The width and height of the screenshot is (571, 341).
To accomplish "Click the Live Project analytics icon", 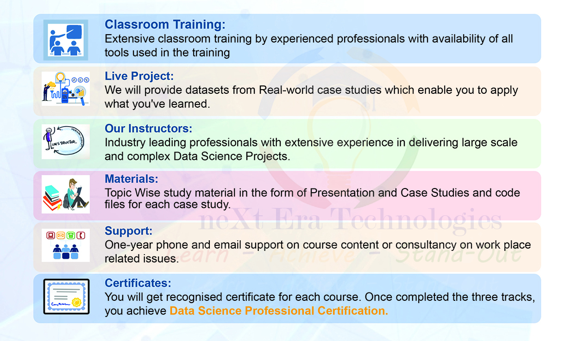I will [65, 88].
